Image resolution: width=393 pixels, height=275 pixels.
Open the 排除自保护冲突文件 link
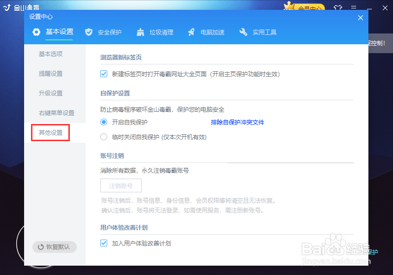[x=238, y=122]
